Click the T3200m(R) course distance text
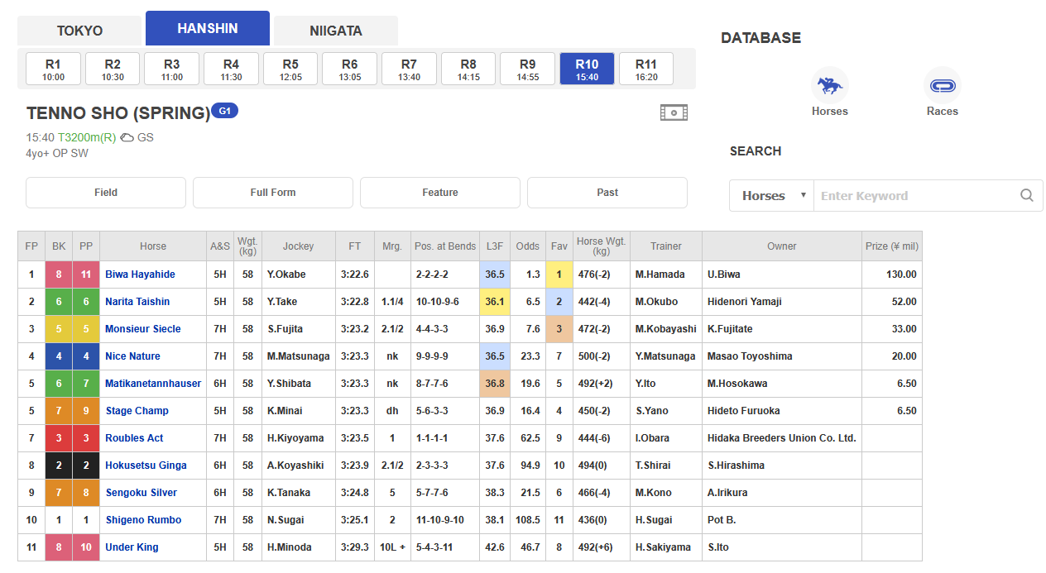Viewport: 1046px width, 573px height. coord(87,137)
